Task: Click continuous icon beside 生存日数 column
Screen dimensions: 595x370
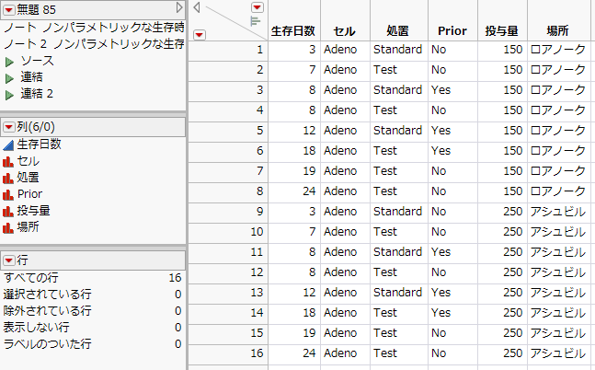Action: click(x=8, y=145)
